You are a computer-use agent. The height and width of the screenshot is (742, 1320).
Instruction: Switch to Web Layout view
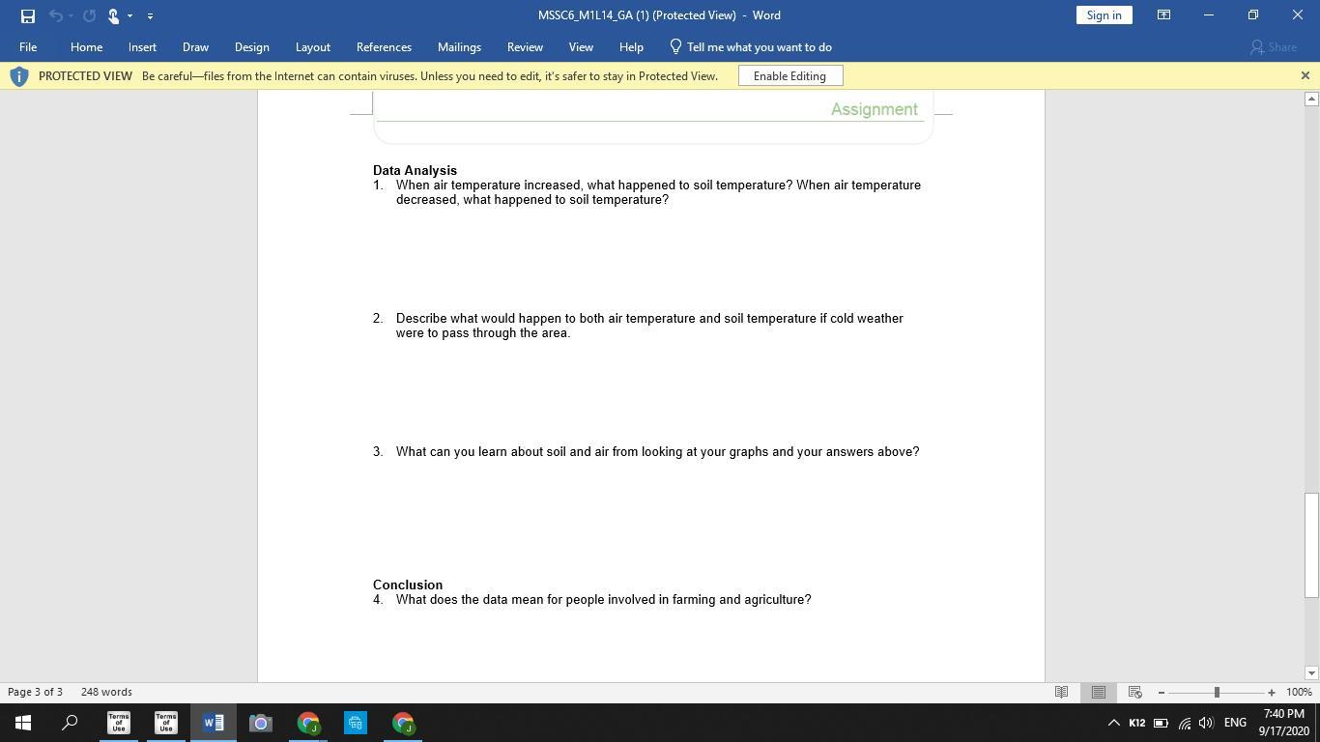[1134, 692]
